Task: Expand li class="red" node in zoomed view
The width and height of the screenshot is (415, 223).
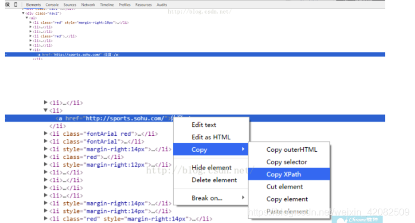Action: click(46, 157)
